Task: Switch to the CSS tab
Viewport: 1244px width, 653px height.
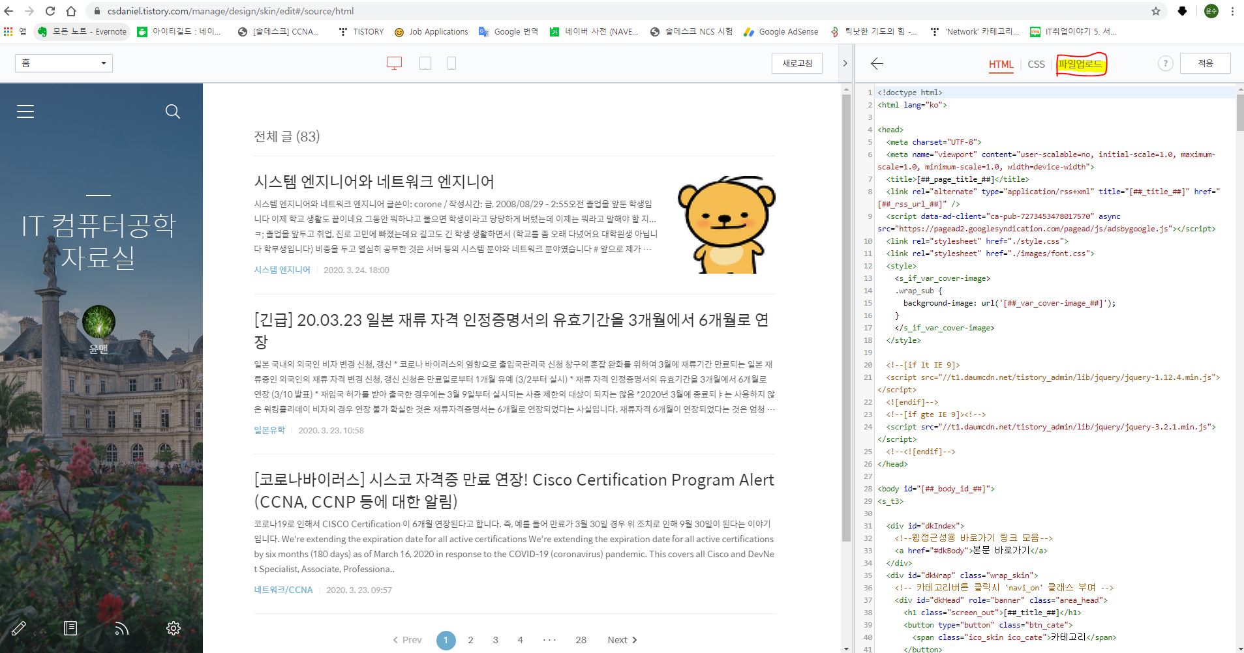Action: 1036,64
